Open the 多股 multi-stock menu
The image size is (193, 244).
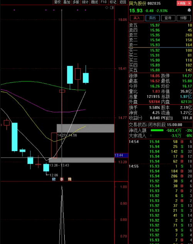point(76,2)
